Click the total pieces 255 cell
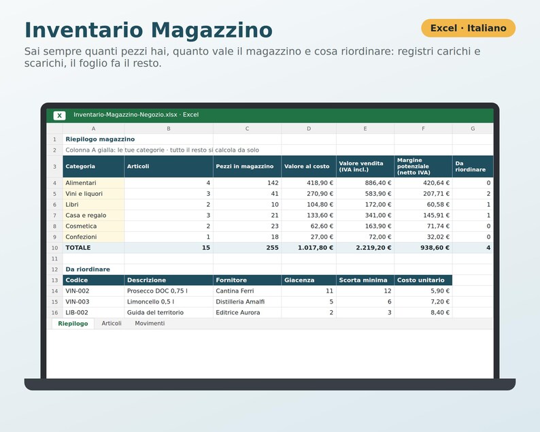 [x=248, y=248]
